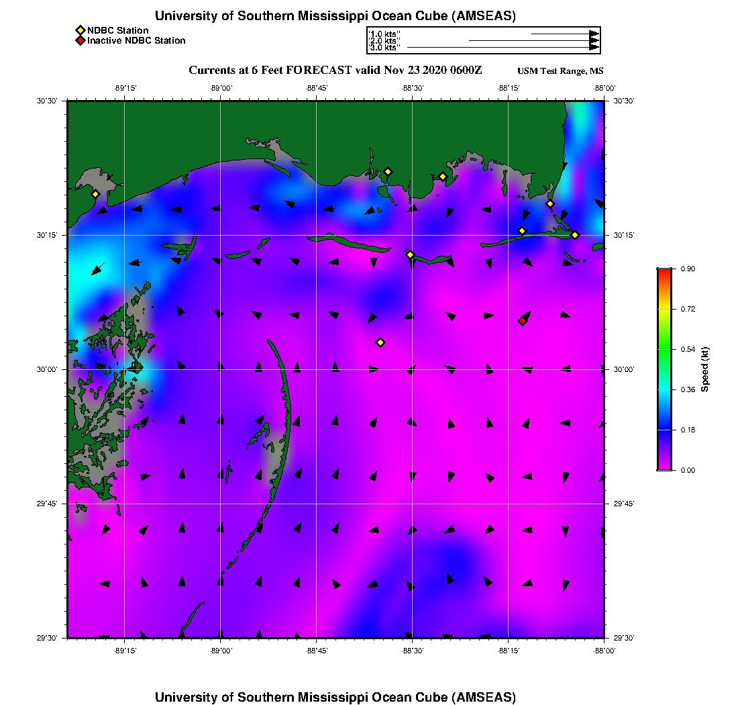Screen dimensions: 738x705
Task: Select yellow station on the 88°30' gridline
Action: coord(410,254)
